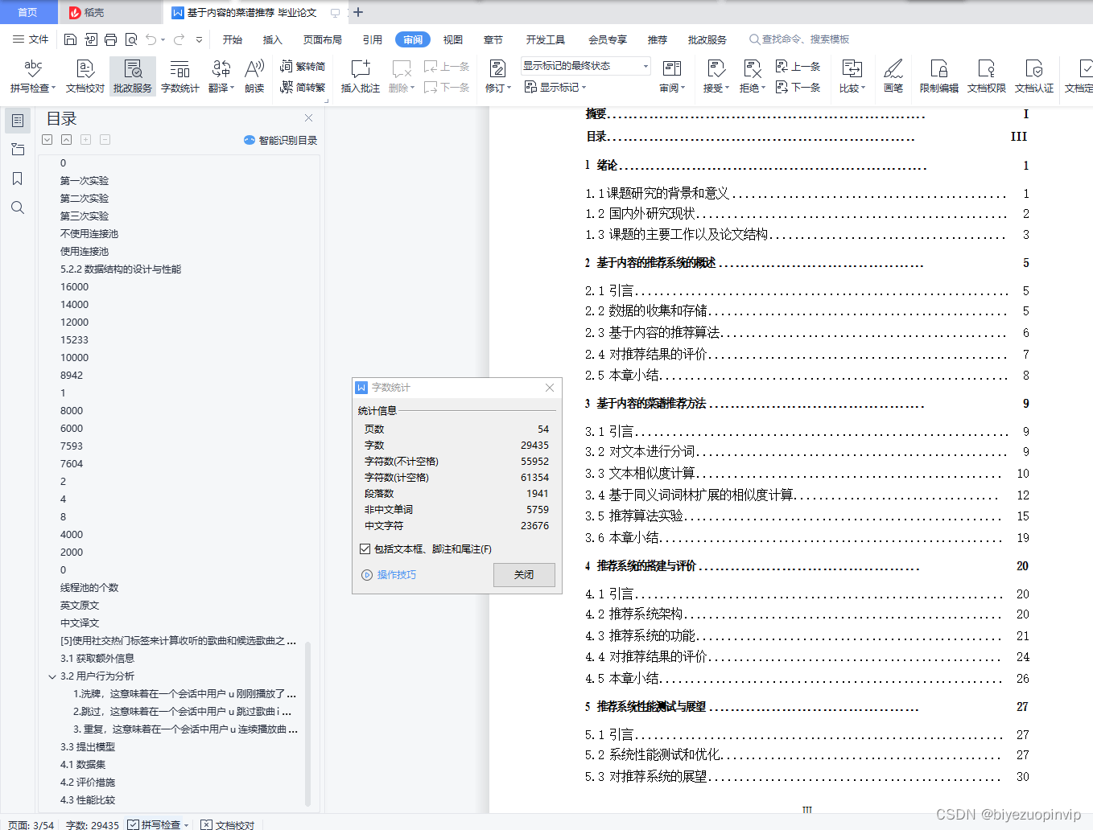Toggle 拼写检查 in status bar

click(154, 824)
